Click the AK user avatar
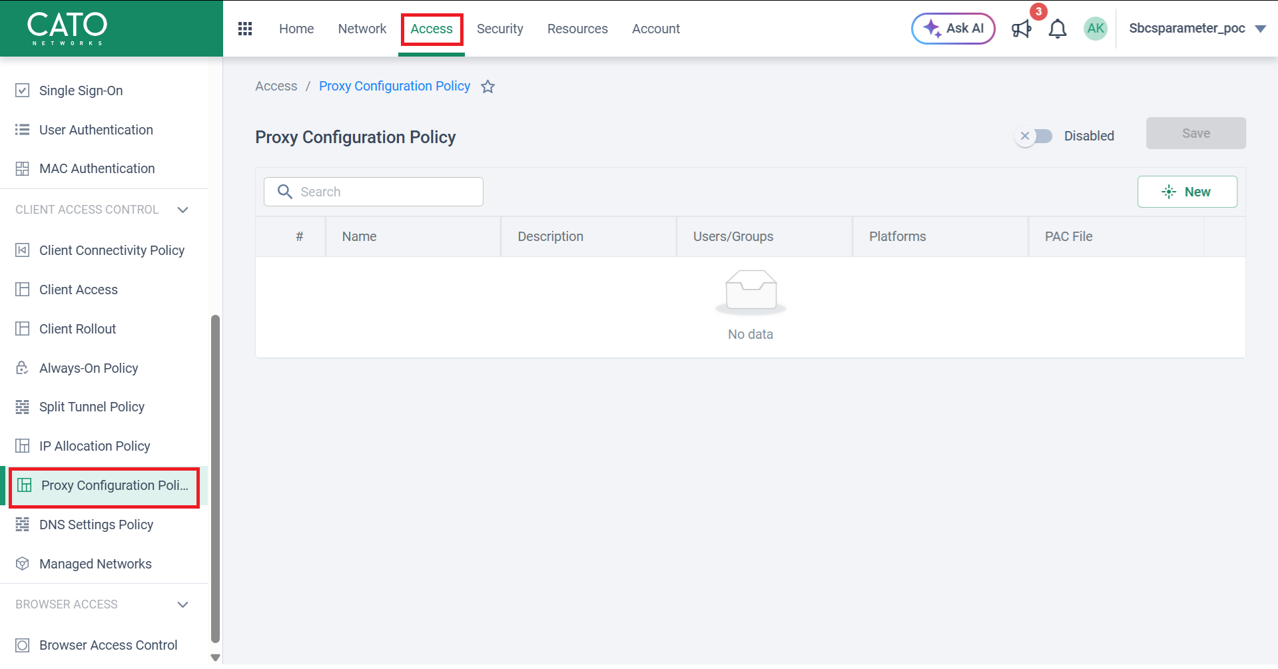This screenshot has width=1278, height=669. (1095, 29)
